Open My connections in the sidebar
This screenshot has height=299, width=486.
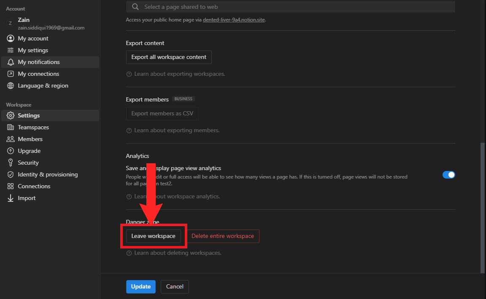coord(38,74)
